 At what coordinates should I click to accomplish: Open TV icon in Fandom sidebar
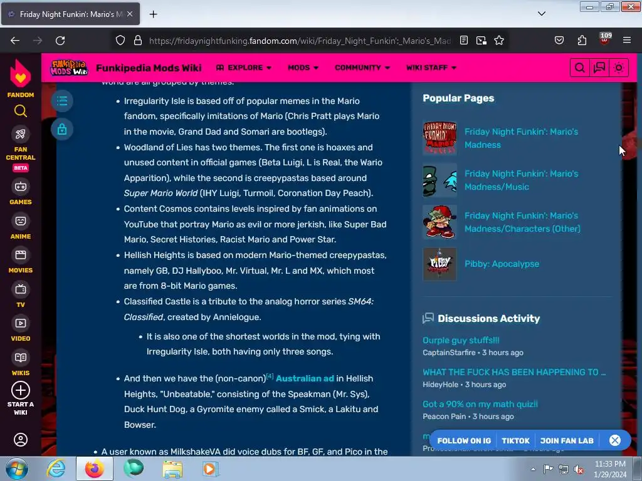click(21, 289)
